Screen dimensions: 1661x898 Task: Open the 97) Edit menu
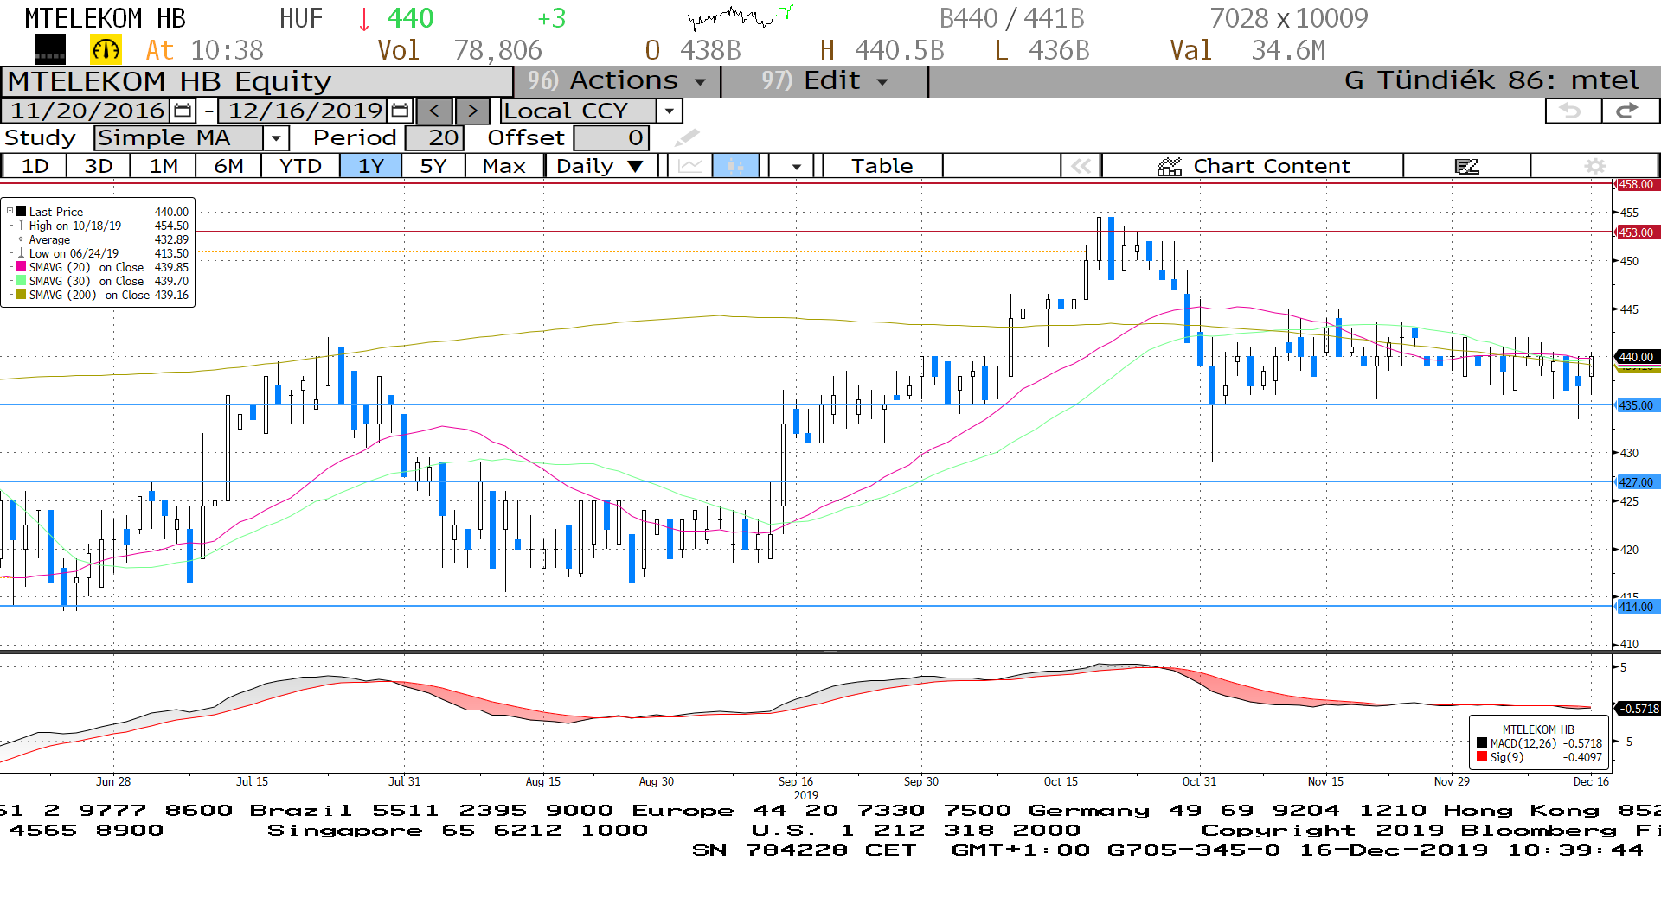click(824, 81)
